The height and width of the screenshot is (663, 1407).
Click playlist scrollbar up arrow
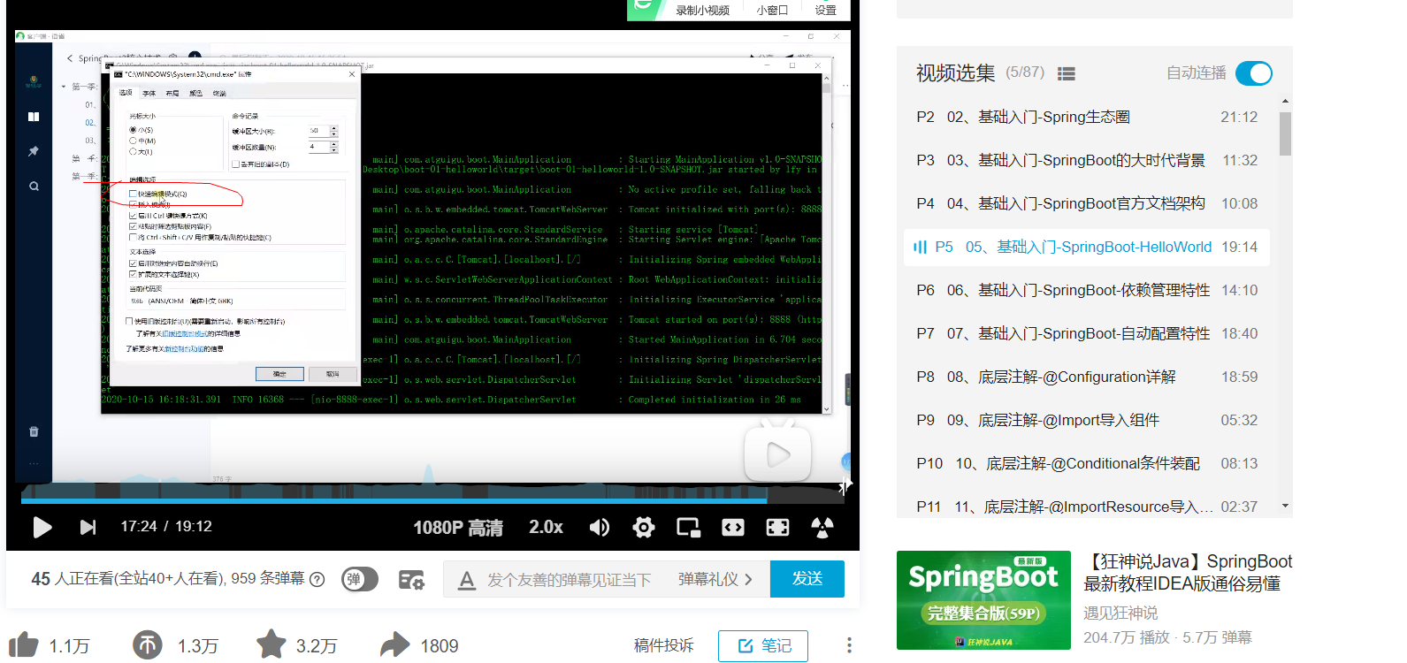point(1285,101)
